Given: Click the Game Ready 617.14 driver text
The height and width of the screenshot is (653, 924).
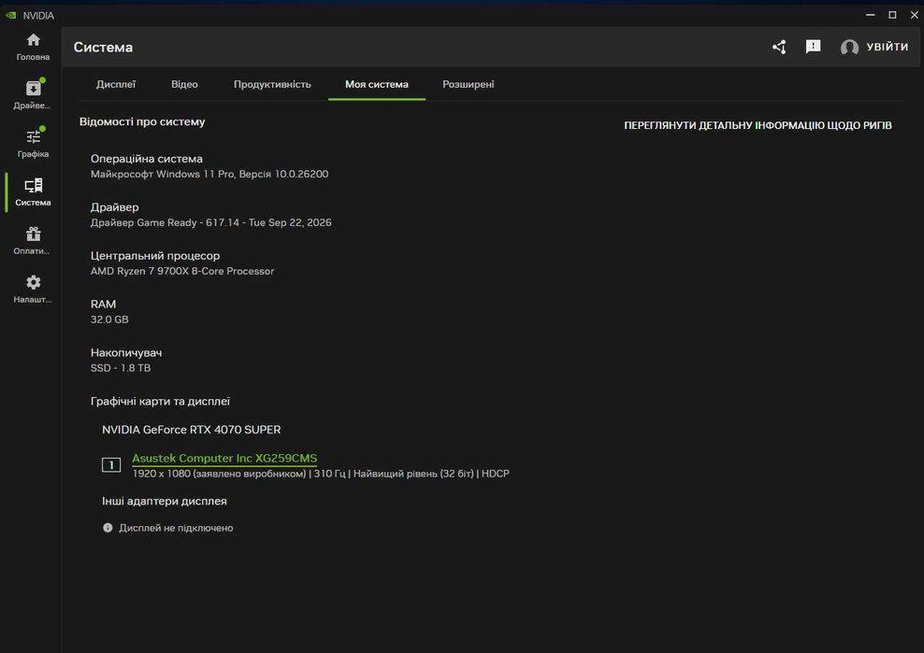Looking at the screenshot, I should [211, 222].
